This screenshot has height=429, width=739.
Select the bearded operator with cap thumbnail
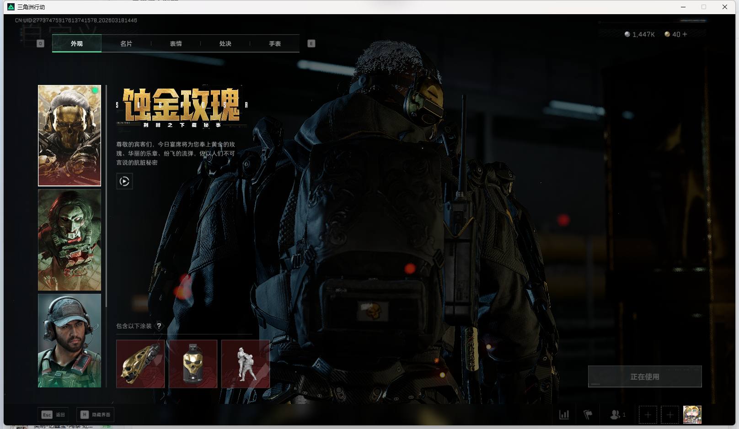70,341
